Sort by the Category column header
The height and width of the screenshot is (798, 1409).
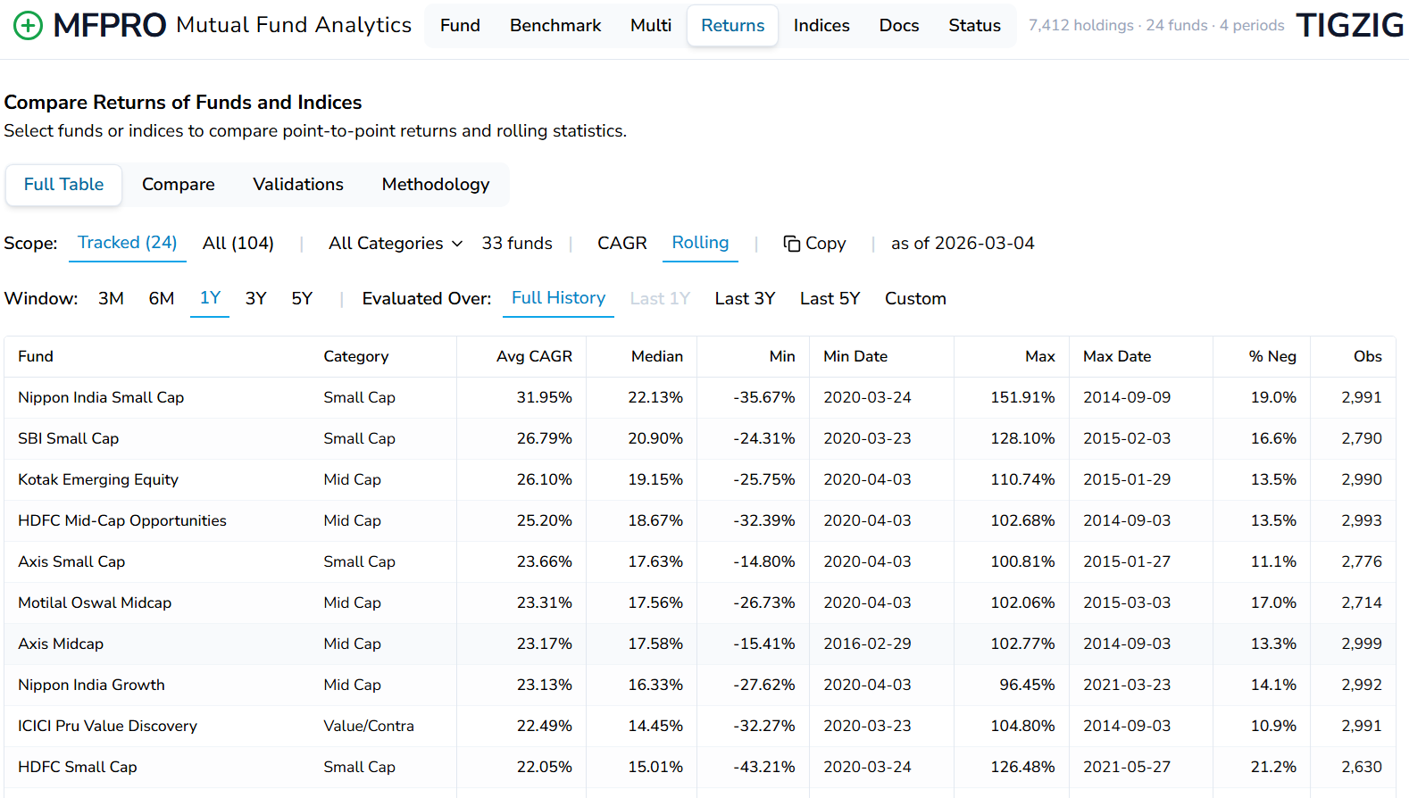pyautogui.click(x=356, y=356)
